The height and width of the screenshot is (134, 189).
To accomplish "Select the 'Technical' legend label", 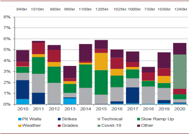I will tap(112, 119).
